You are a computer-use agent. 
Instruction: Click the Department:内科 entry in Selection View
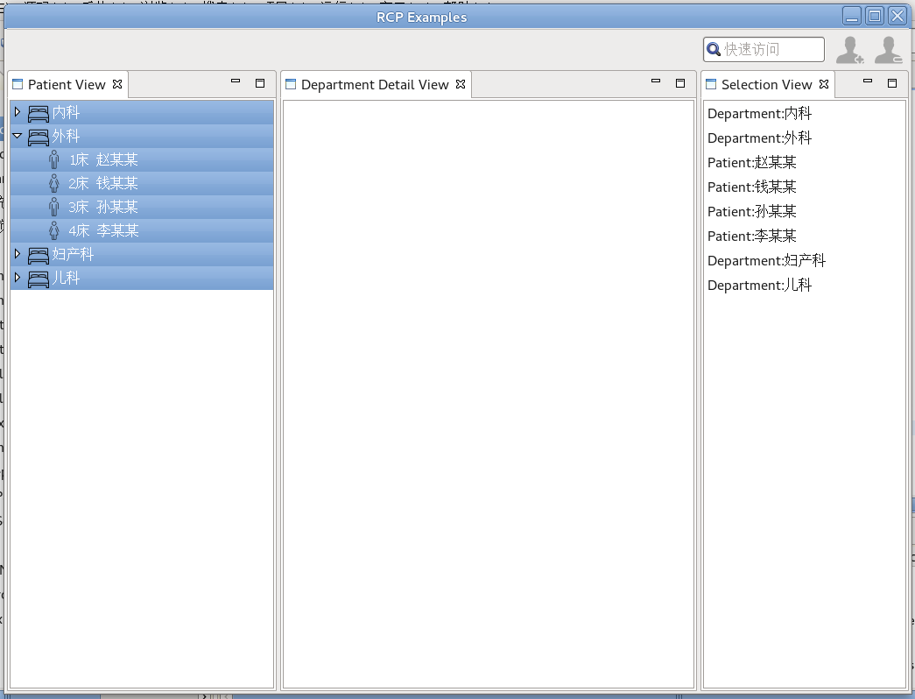(x=759, y=113)
